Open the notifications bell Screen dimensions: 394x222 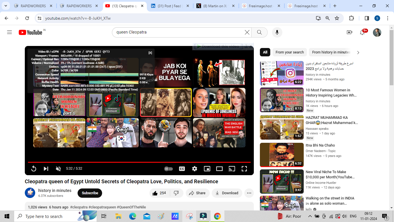pos(362,32)
